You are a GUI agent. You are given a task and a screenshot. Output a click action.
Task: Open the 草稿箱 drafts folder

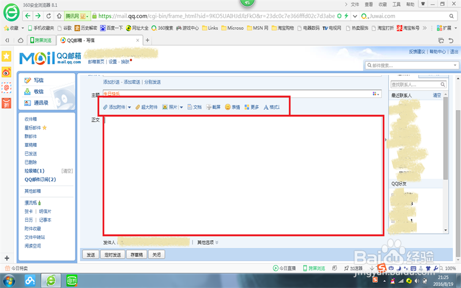click(31, 145)
